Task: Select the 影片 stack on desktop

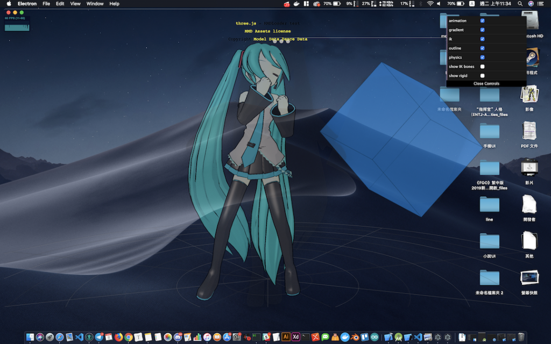Action: tap(529, 171)
